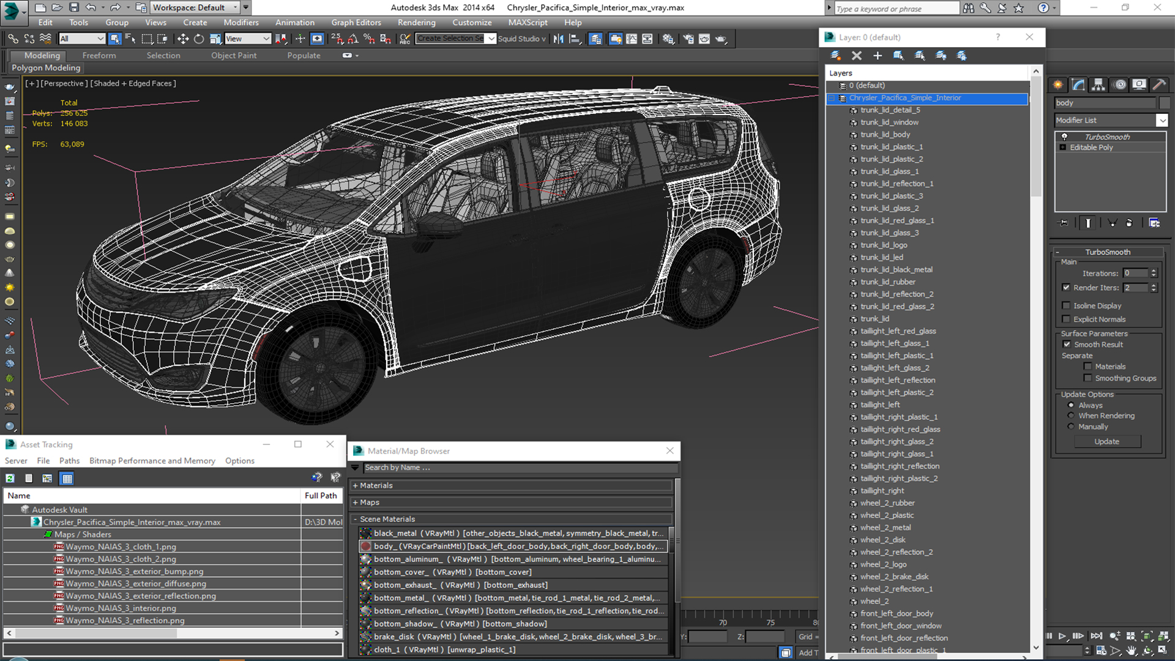Select Manually update option
The image size is (1175, 661).
point(1071,427)
